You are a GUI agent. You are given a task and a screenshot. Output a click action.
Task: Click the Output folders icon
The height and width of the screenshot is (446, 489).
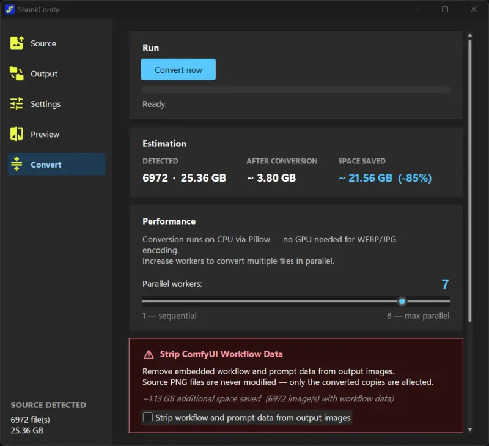[x=17, y=73]
